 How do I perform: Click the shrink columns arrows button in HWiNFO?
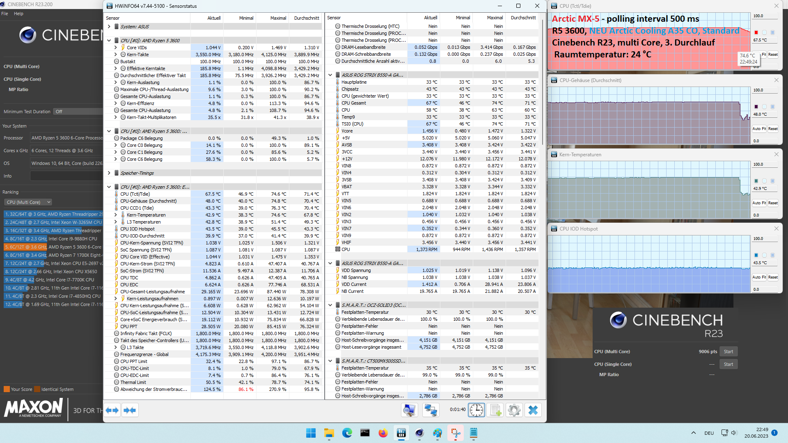(x=130, y=410)
